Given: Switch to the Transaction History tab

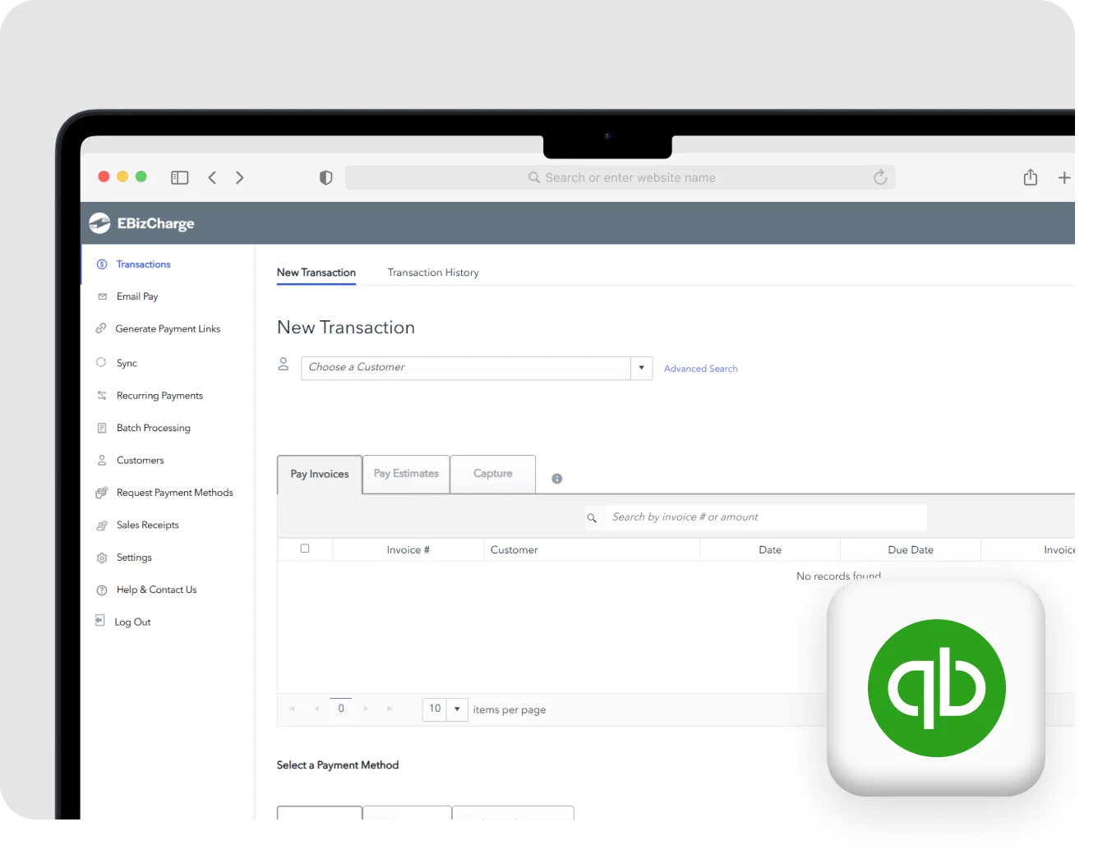Looking at the screenshot, I should [x=433, y=273].
